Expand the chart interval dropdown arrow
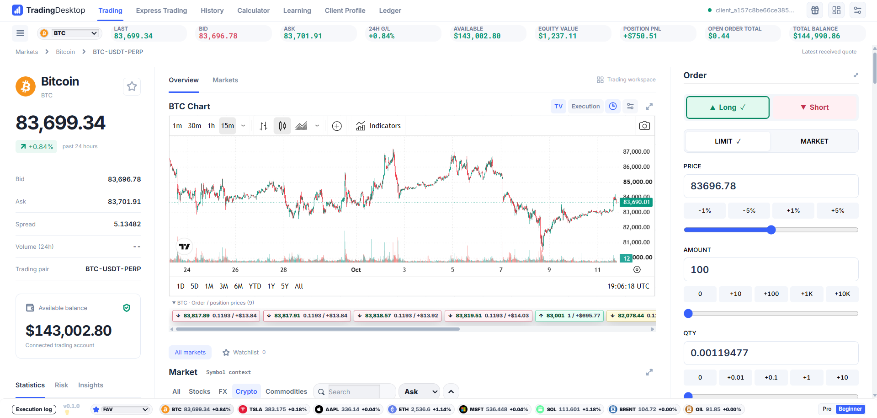This screenshot has height=418, width=877. 243,126
